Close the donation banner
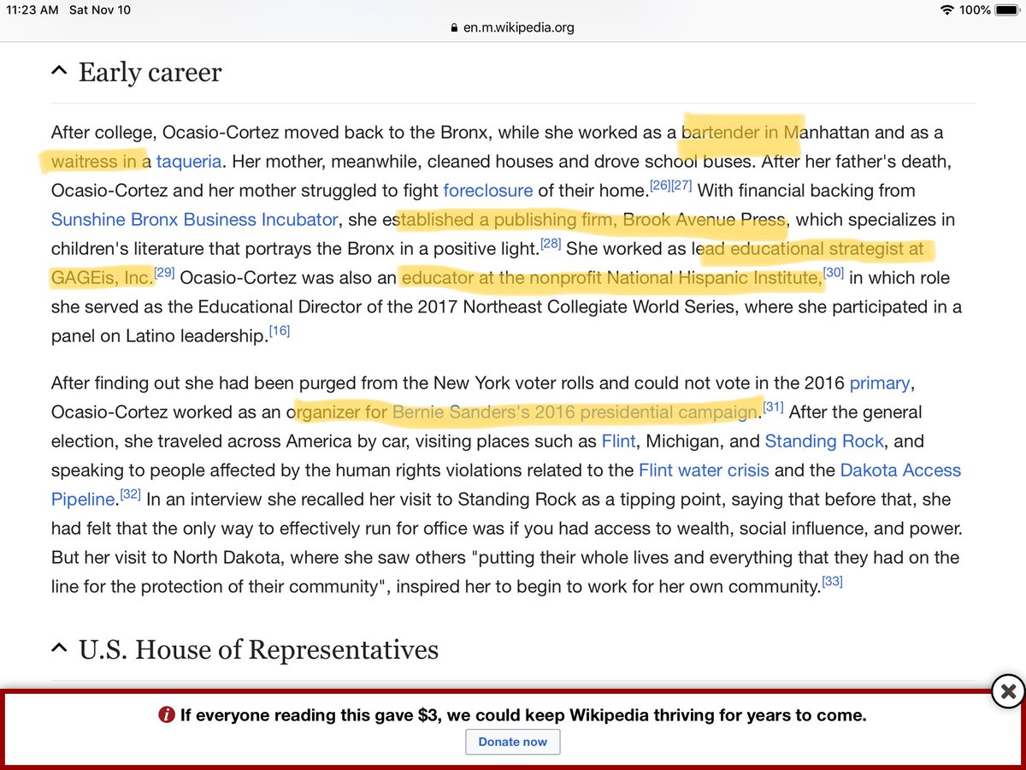1026x770 pixels. tap(1008, 691)
